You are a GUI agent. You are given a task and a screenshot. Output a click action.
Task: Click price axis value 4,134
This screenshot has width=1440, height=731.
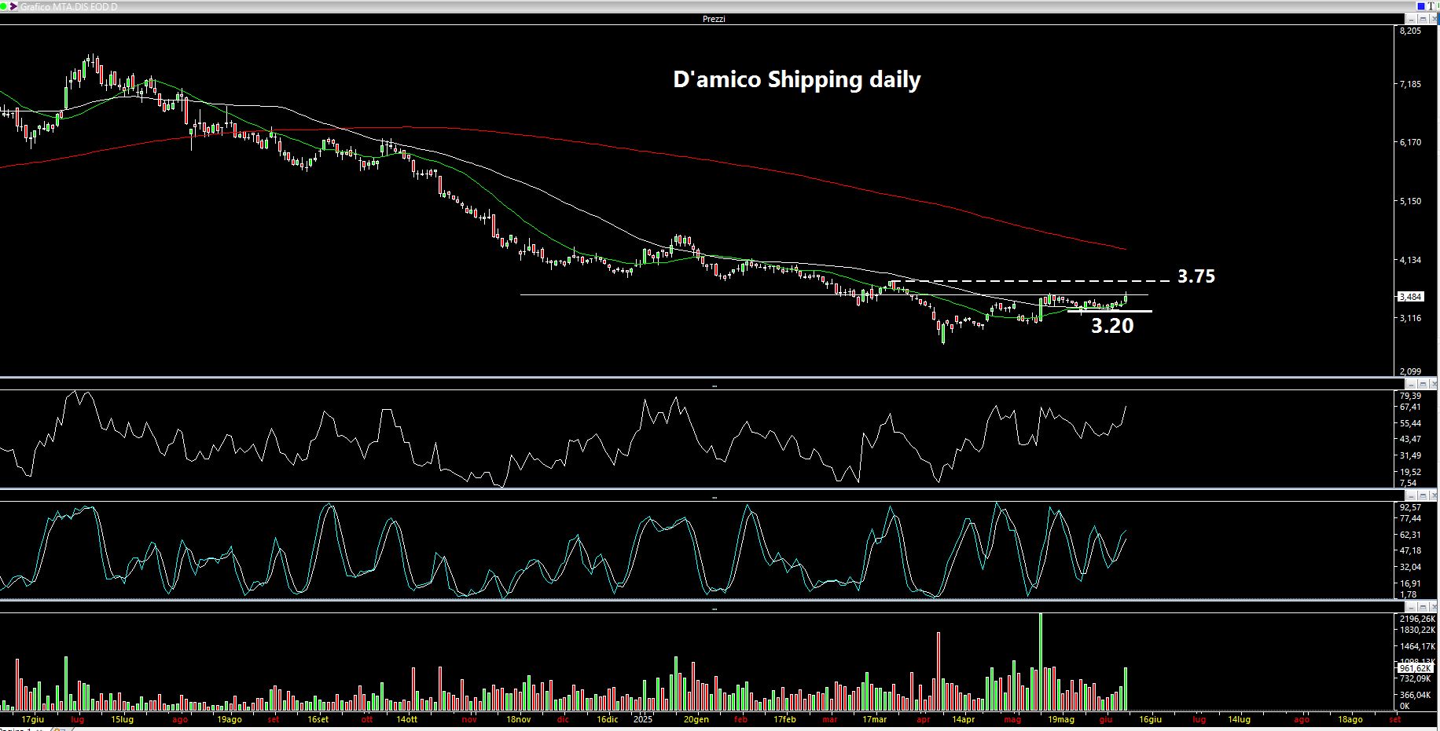pyautogui.click(x=1410, y=260)
